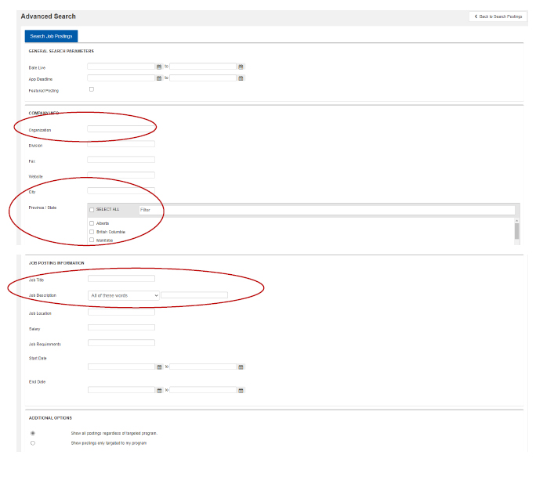This screenshot has height=484, width=554.
Task: Open the App Deadline end calendar picker
Action: [x=241, y=78]
